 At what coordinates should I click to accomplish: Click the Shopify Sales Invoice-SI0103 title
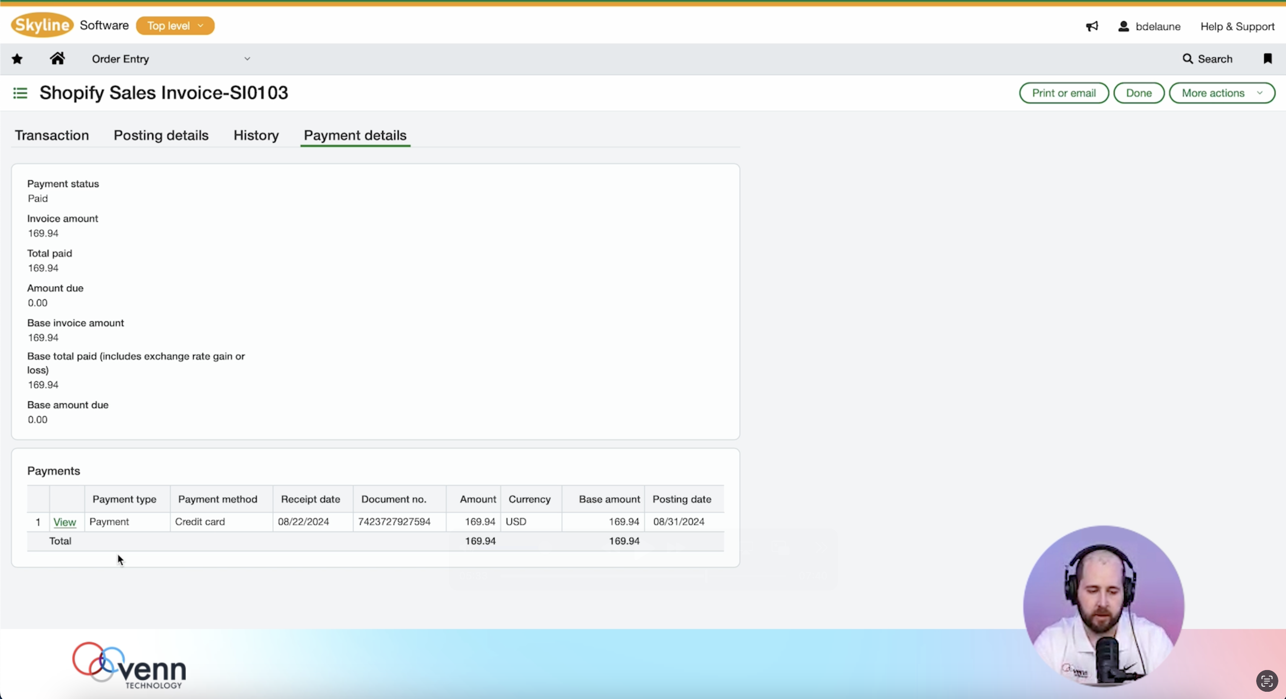[x=164, y=93]
